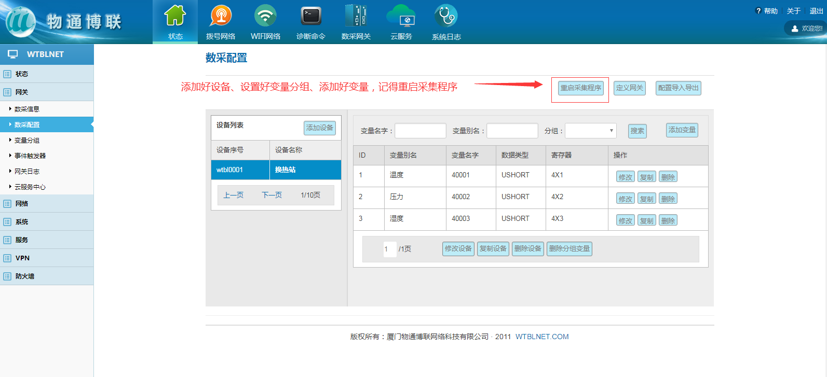The width and height of the screenshot is (827, 377).
Task: Click 修改 for the 温度 row
Action: coord(626,177)
